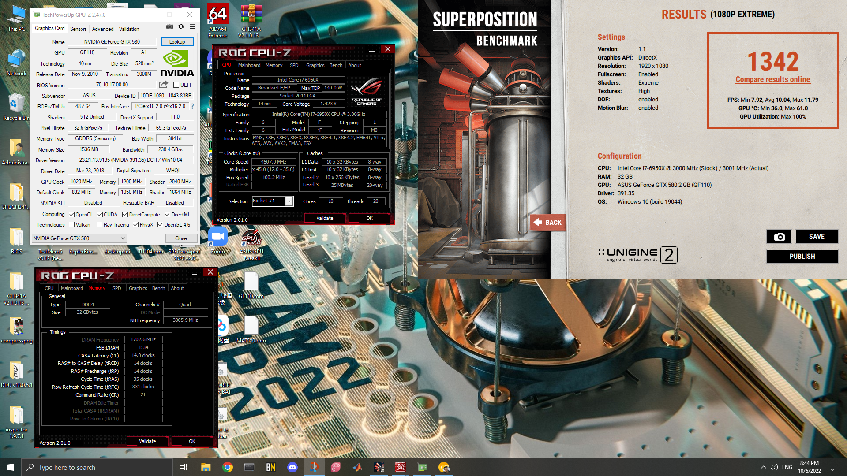Click the SAVE button in Superposition
Viewport: 847px width, 476px height.
[x=817, y=237]
